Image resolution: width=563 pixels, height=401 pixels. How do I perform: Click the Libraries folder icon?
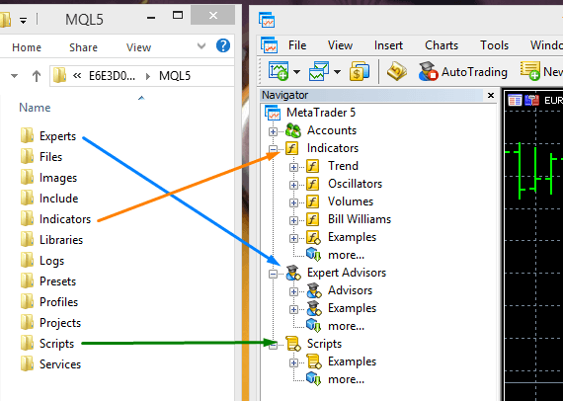click(x=27, y=240)
